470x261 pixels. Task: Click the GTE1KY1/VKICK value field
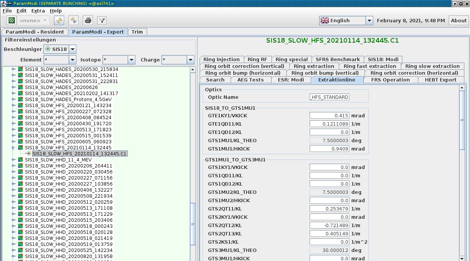click(x=329, y=116)
